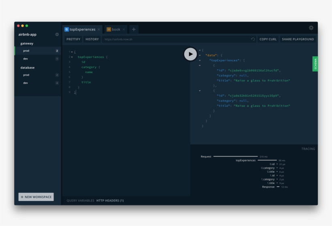Click badge count 4 on database dev

point(57,83)
